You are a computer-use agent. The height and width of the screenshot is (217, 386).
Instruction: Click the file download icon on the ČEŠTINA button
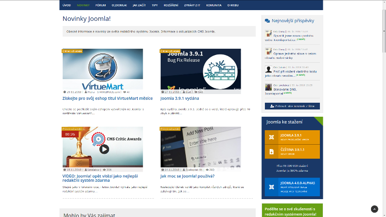click(x=272, y=151)
